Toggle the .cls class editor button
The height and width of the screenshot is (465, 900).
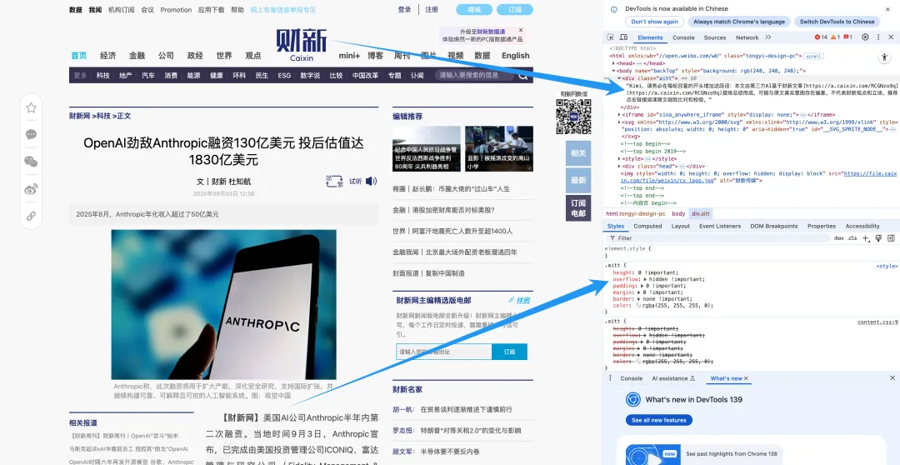click(852, 238)
